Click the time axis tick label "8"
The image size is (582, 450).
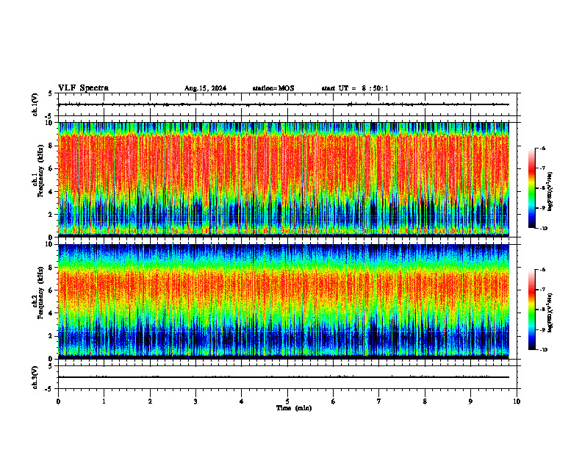coord(425,401)
